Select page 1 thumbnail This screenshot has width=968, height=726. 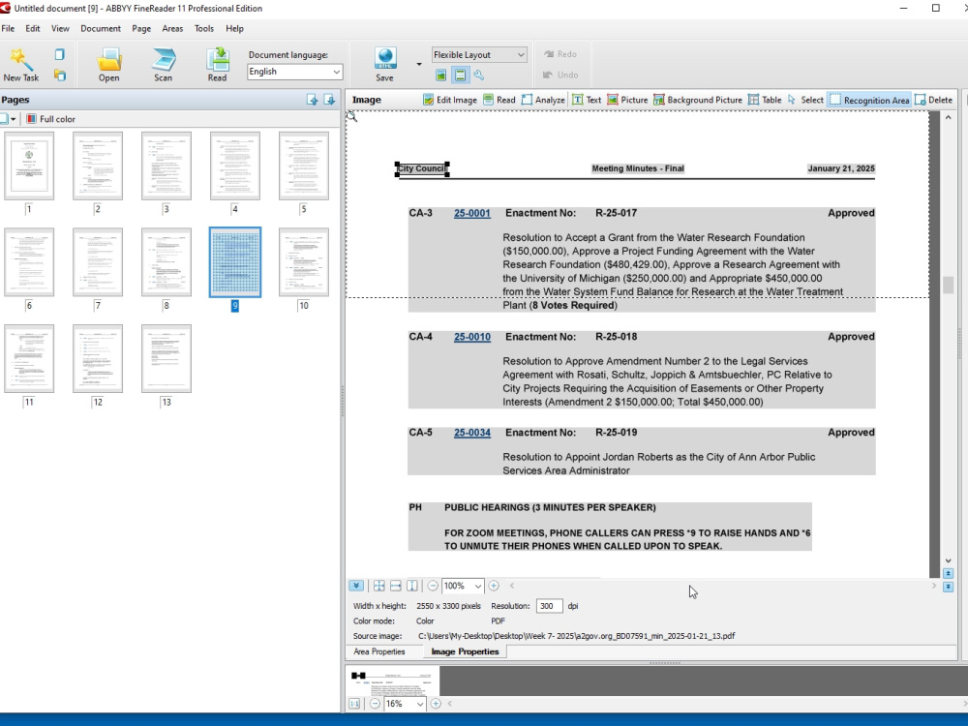click(29, 166)
